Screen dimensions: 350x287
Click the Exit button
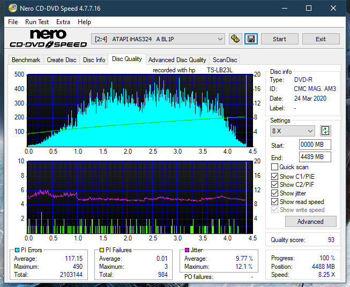click(321, 39)
